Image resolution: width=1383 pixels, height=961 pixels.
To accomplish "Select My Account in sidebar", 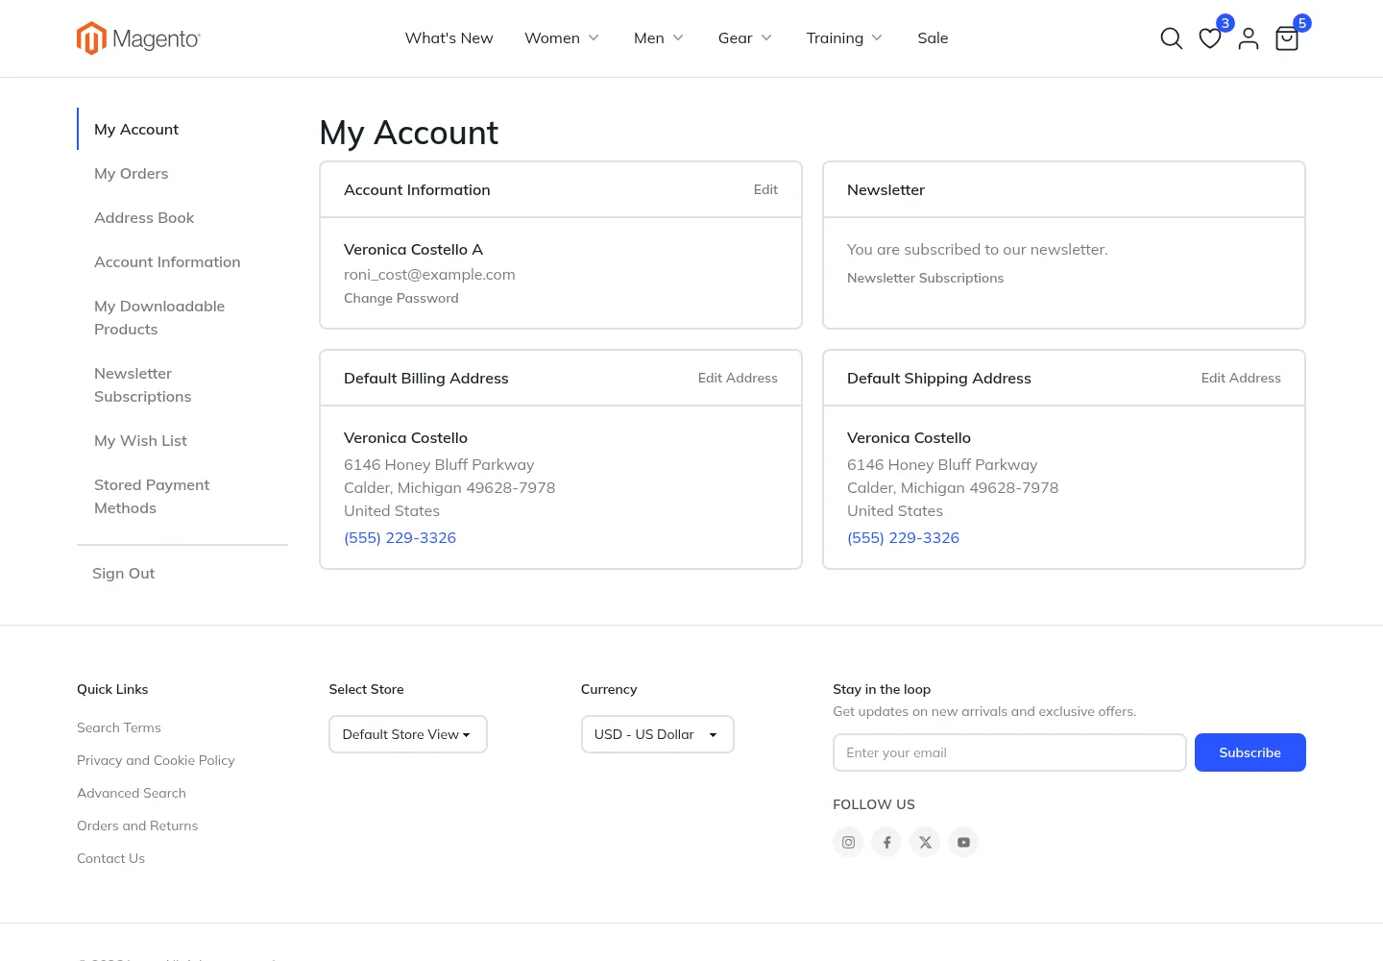I will click(x=136, y=130).
